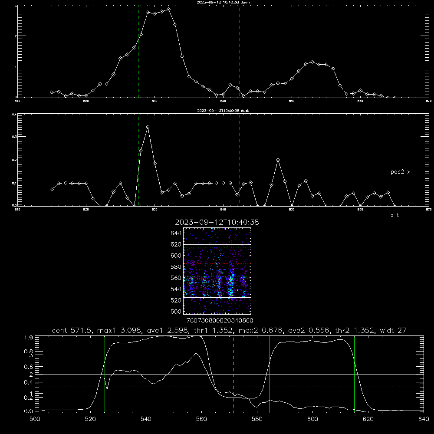Click the '540' x-axis label of bottom plot
The width and height of the screenshot is (434, 434).
[146, 419]
